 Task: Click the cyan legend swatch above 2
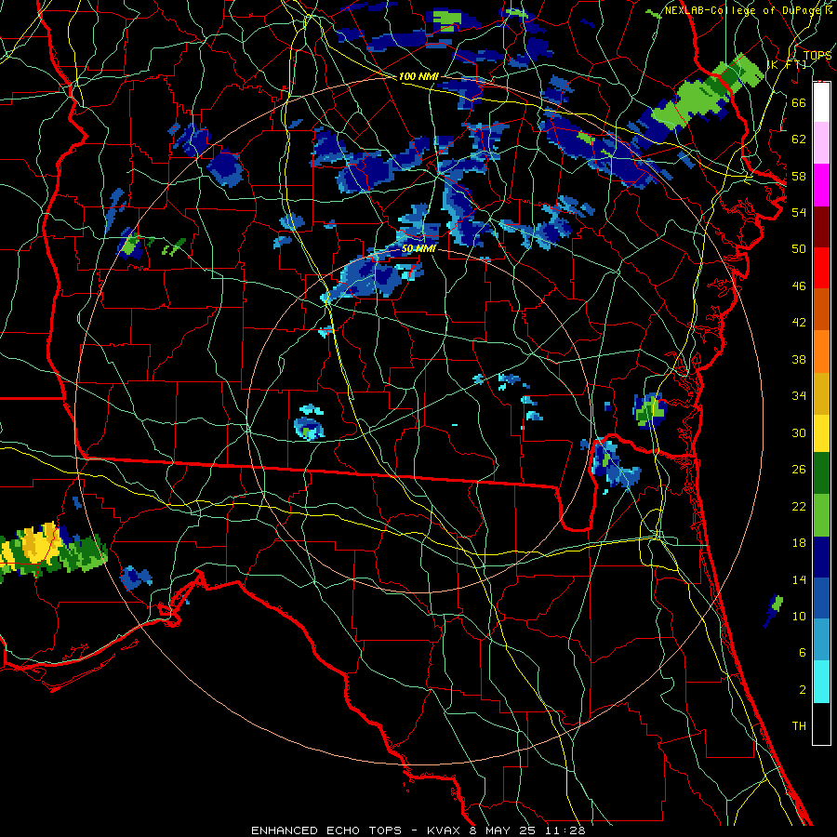coord(821,682)
